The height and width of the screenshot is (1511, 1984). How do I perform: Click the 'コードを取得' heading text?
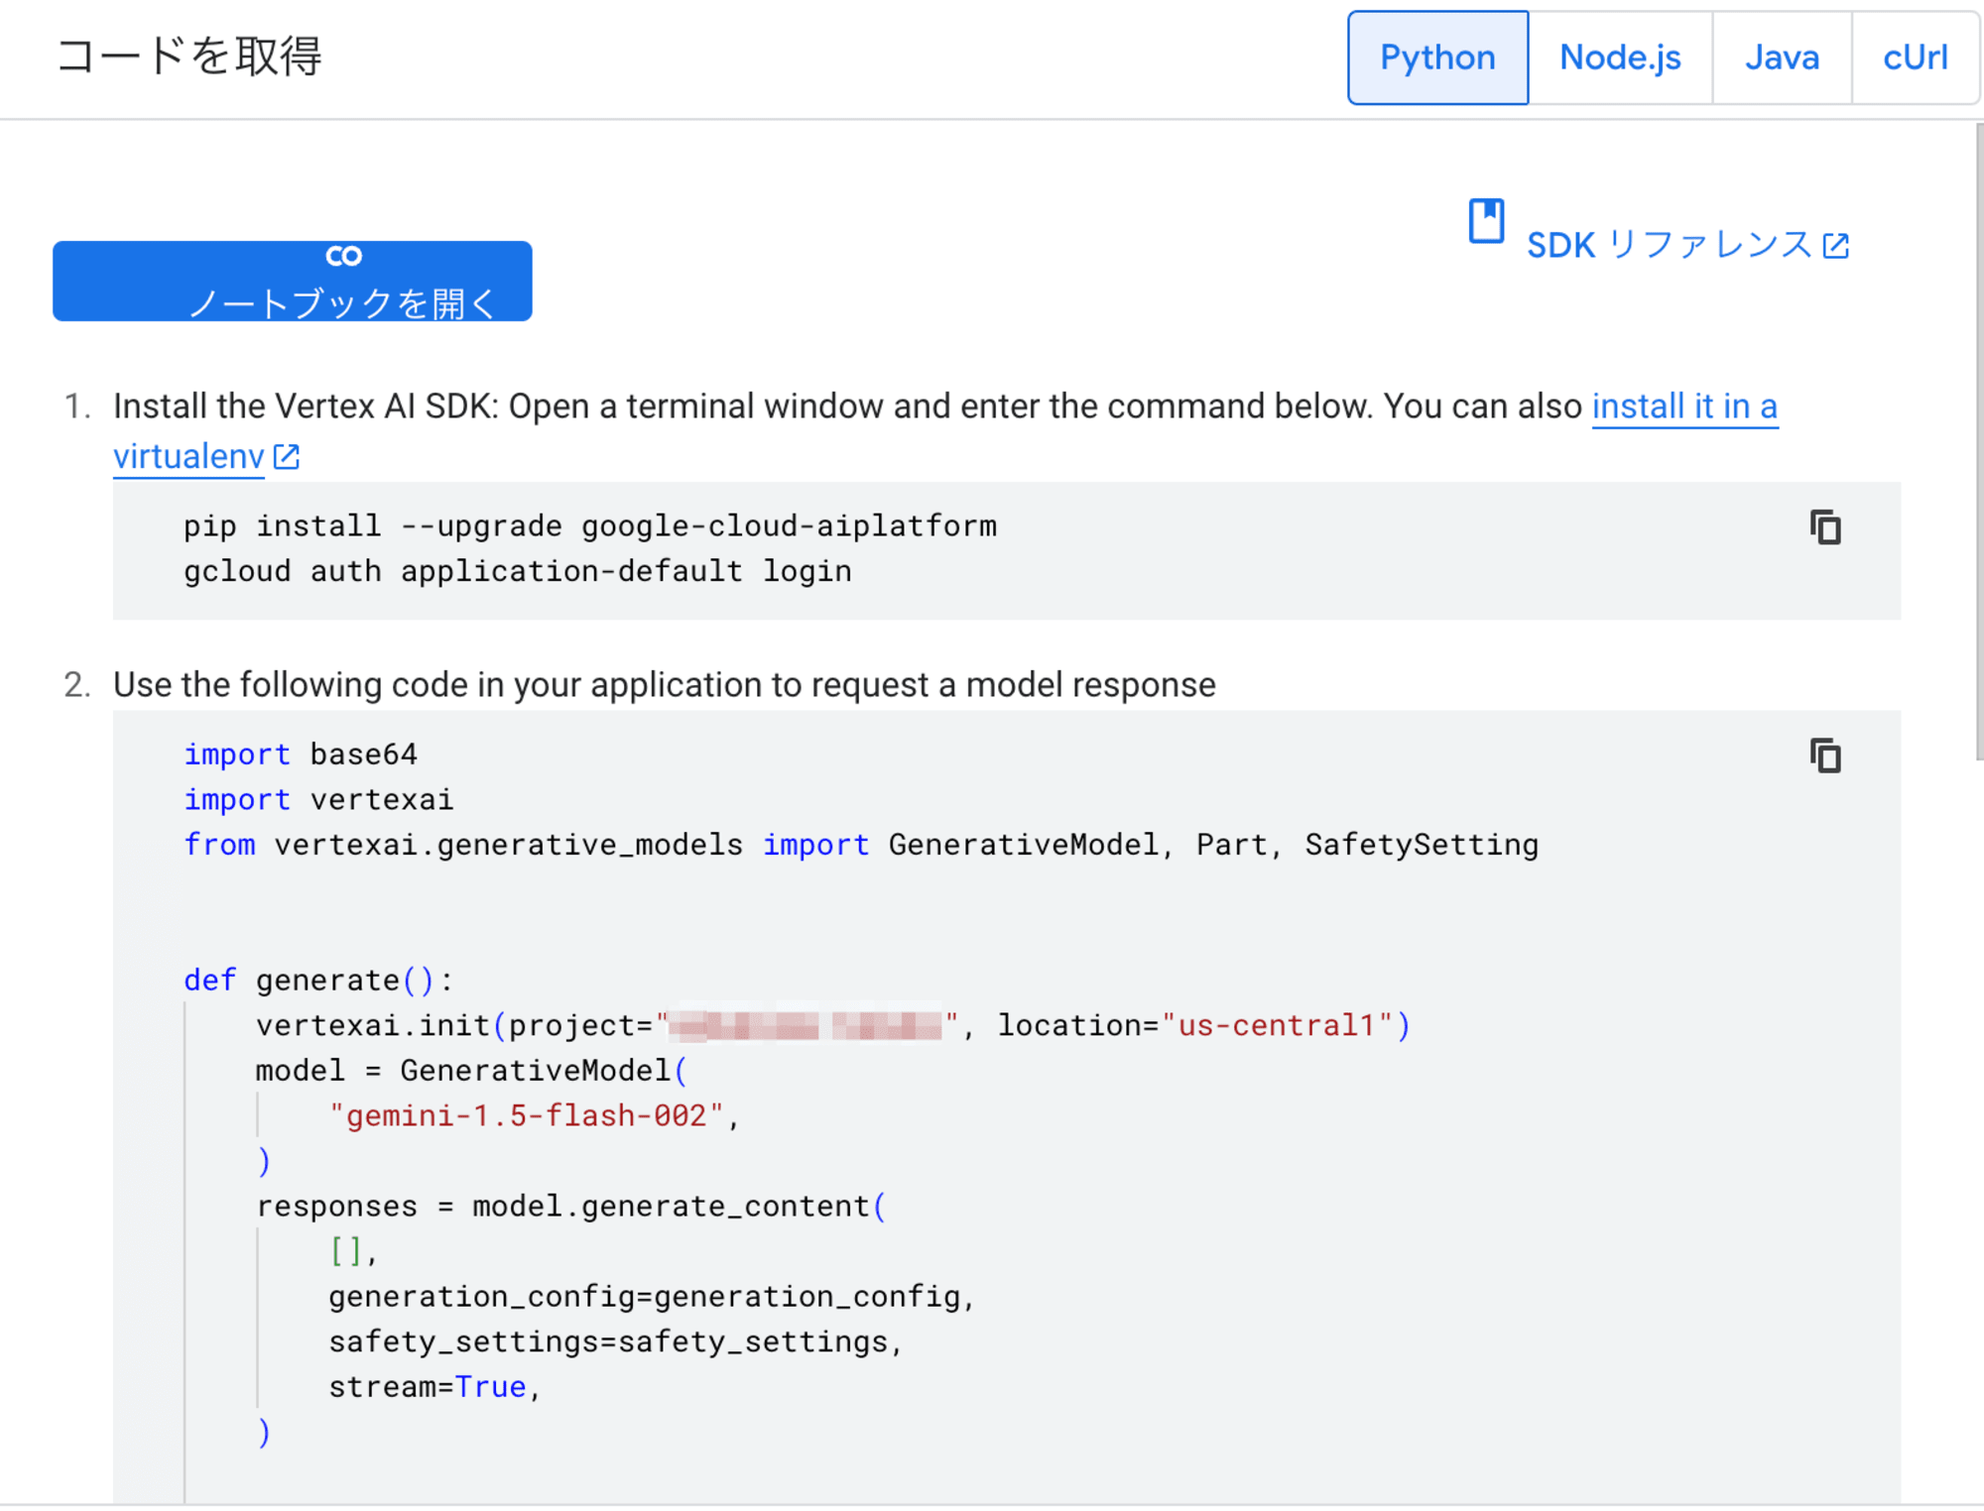188,57
